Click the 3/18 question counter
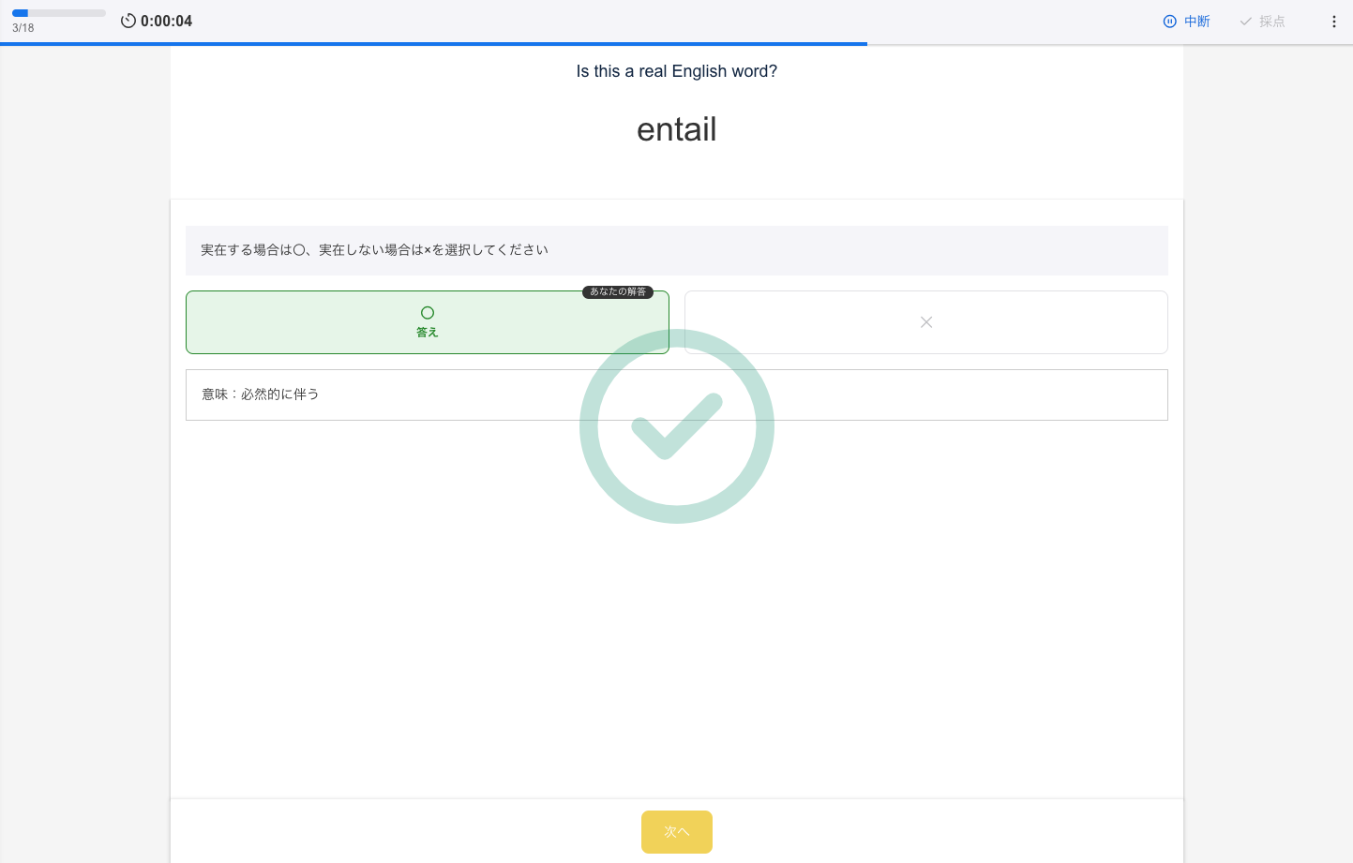Screen dimensions: 1353x863 pyautogui.click(x=23, y=28)
